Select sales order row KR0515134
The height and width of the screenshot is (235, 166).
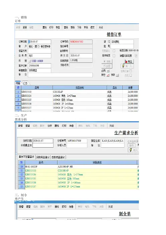pos(77,96)
